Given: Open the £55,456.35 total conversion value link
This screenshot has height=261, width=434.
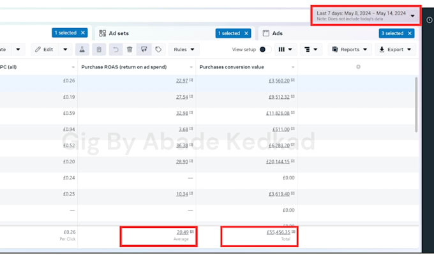Looking at the screenshot, I should [278, 232].
